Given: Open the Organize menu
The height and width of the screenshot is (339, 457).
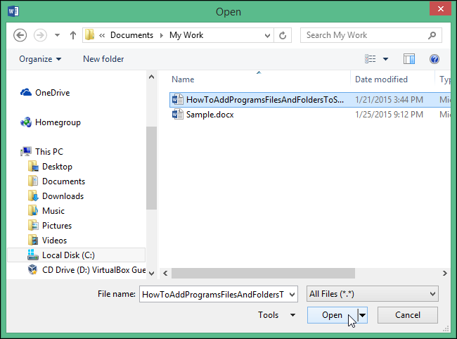Looking at the screenshot, I should [40, 59].
